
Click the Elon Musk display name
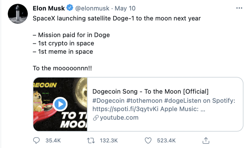pyautogui.click(x=48, y=8)
